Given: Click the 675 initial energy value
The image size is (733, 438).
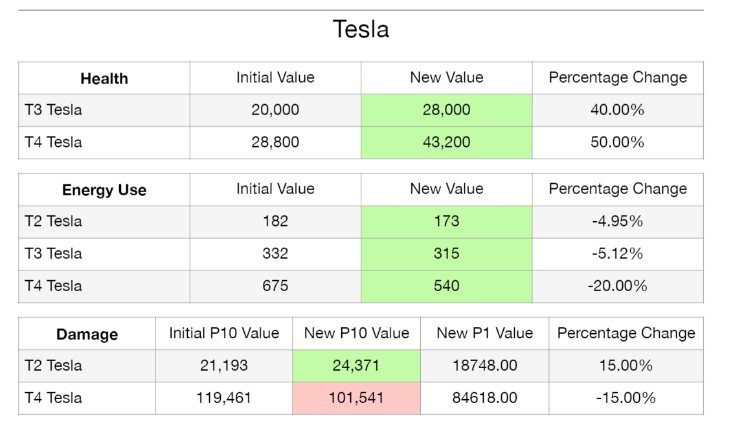Looking at the screenshot, I should (x=275, y=286).
